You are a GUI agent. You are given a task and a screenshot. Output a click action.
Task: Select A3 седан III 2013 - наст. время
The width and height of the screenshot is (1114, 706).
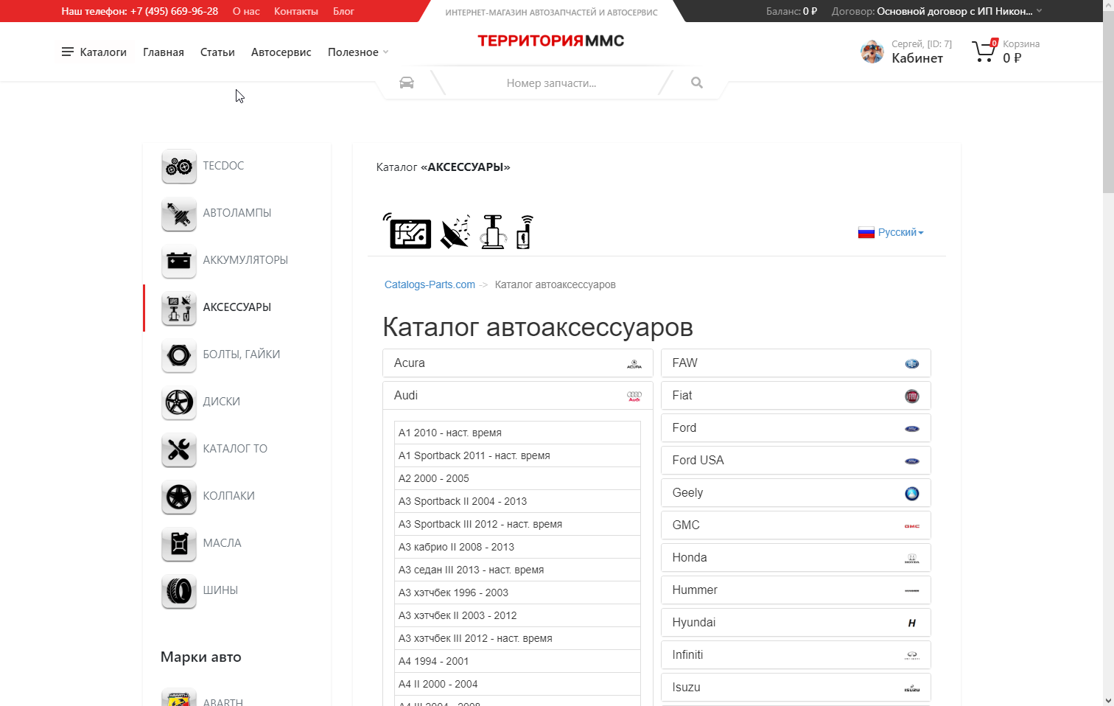tap(517, 570)
